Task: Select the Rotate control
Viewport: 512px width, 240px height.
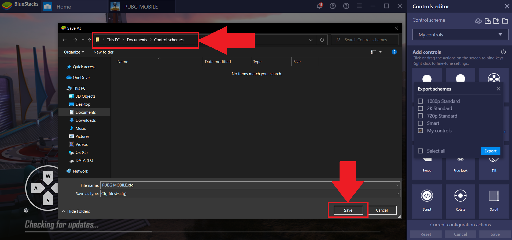Action: pyautogui.click(x=461, y=201)
